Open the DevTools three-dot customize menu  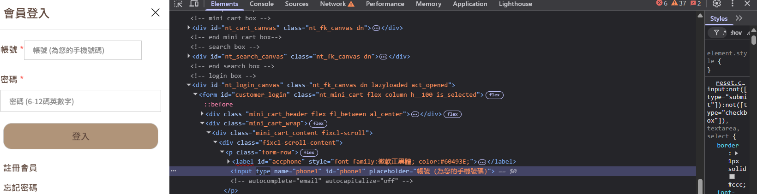click(x=733, y=4)
